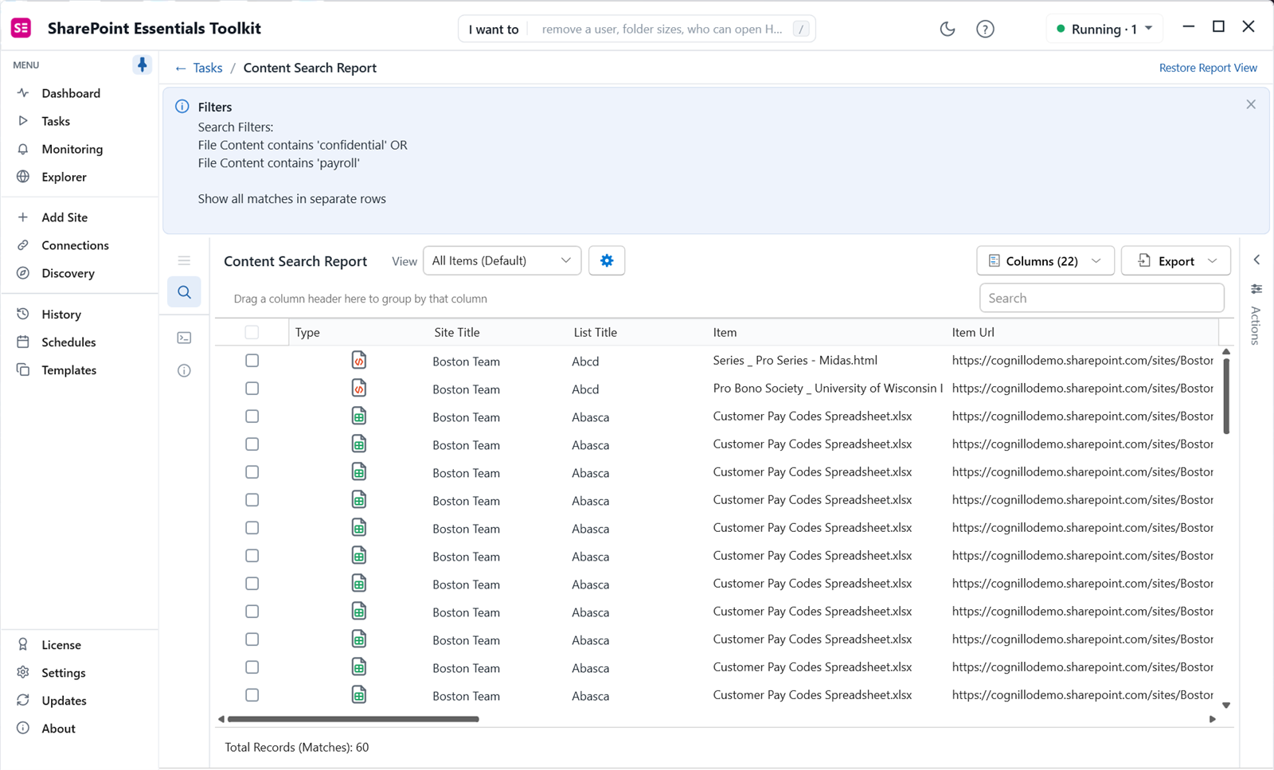Click 'Show all matches in separate rows' text
1274x770 pixels.
click(291, 199)
